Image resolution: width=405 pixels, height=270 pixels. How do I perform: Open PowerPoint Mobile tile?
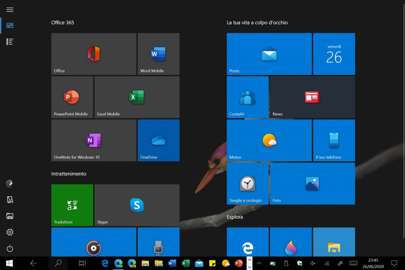(72, 97)
